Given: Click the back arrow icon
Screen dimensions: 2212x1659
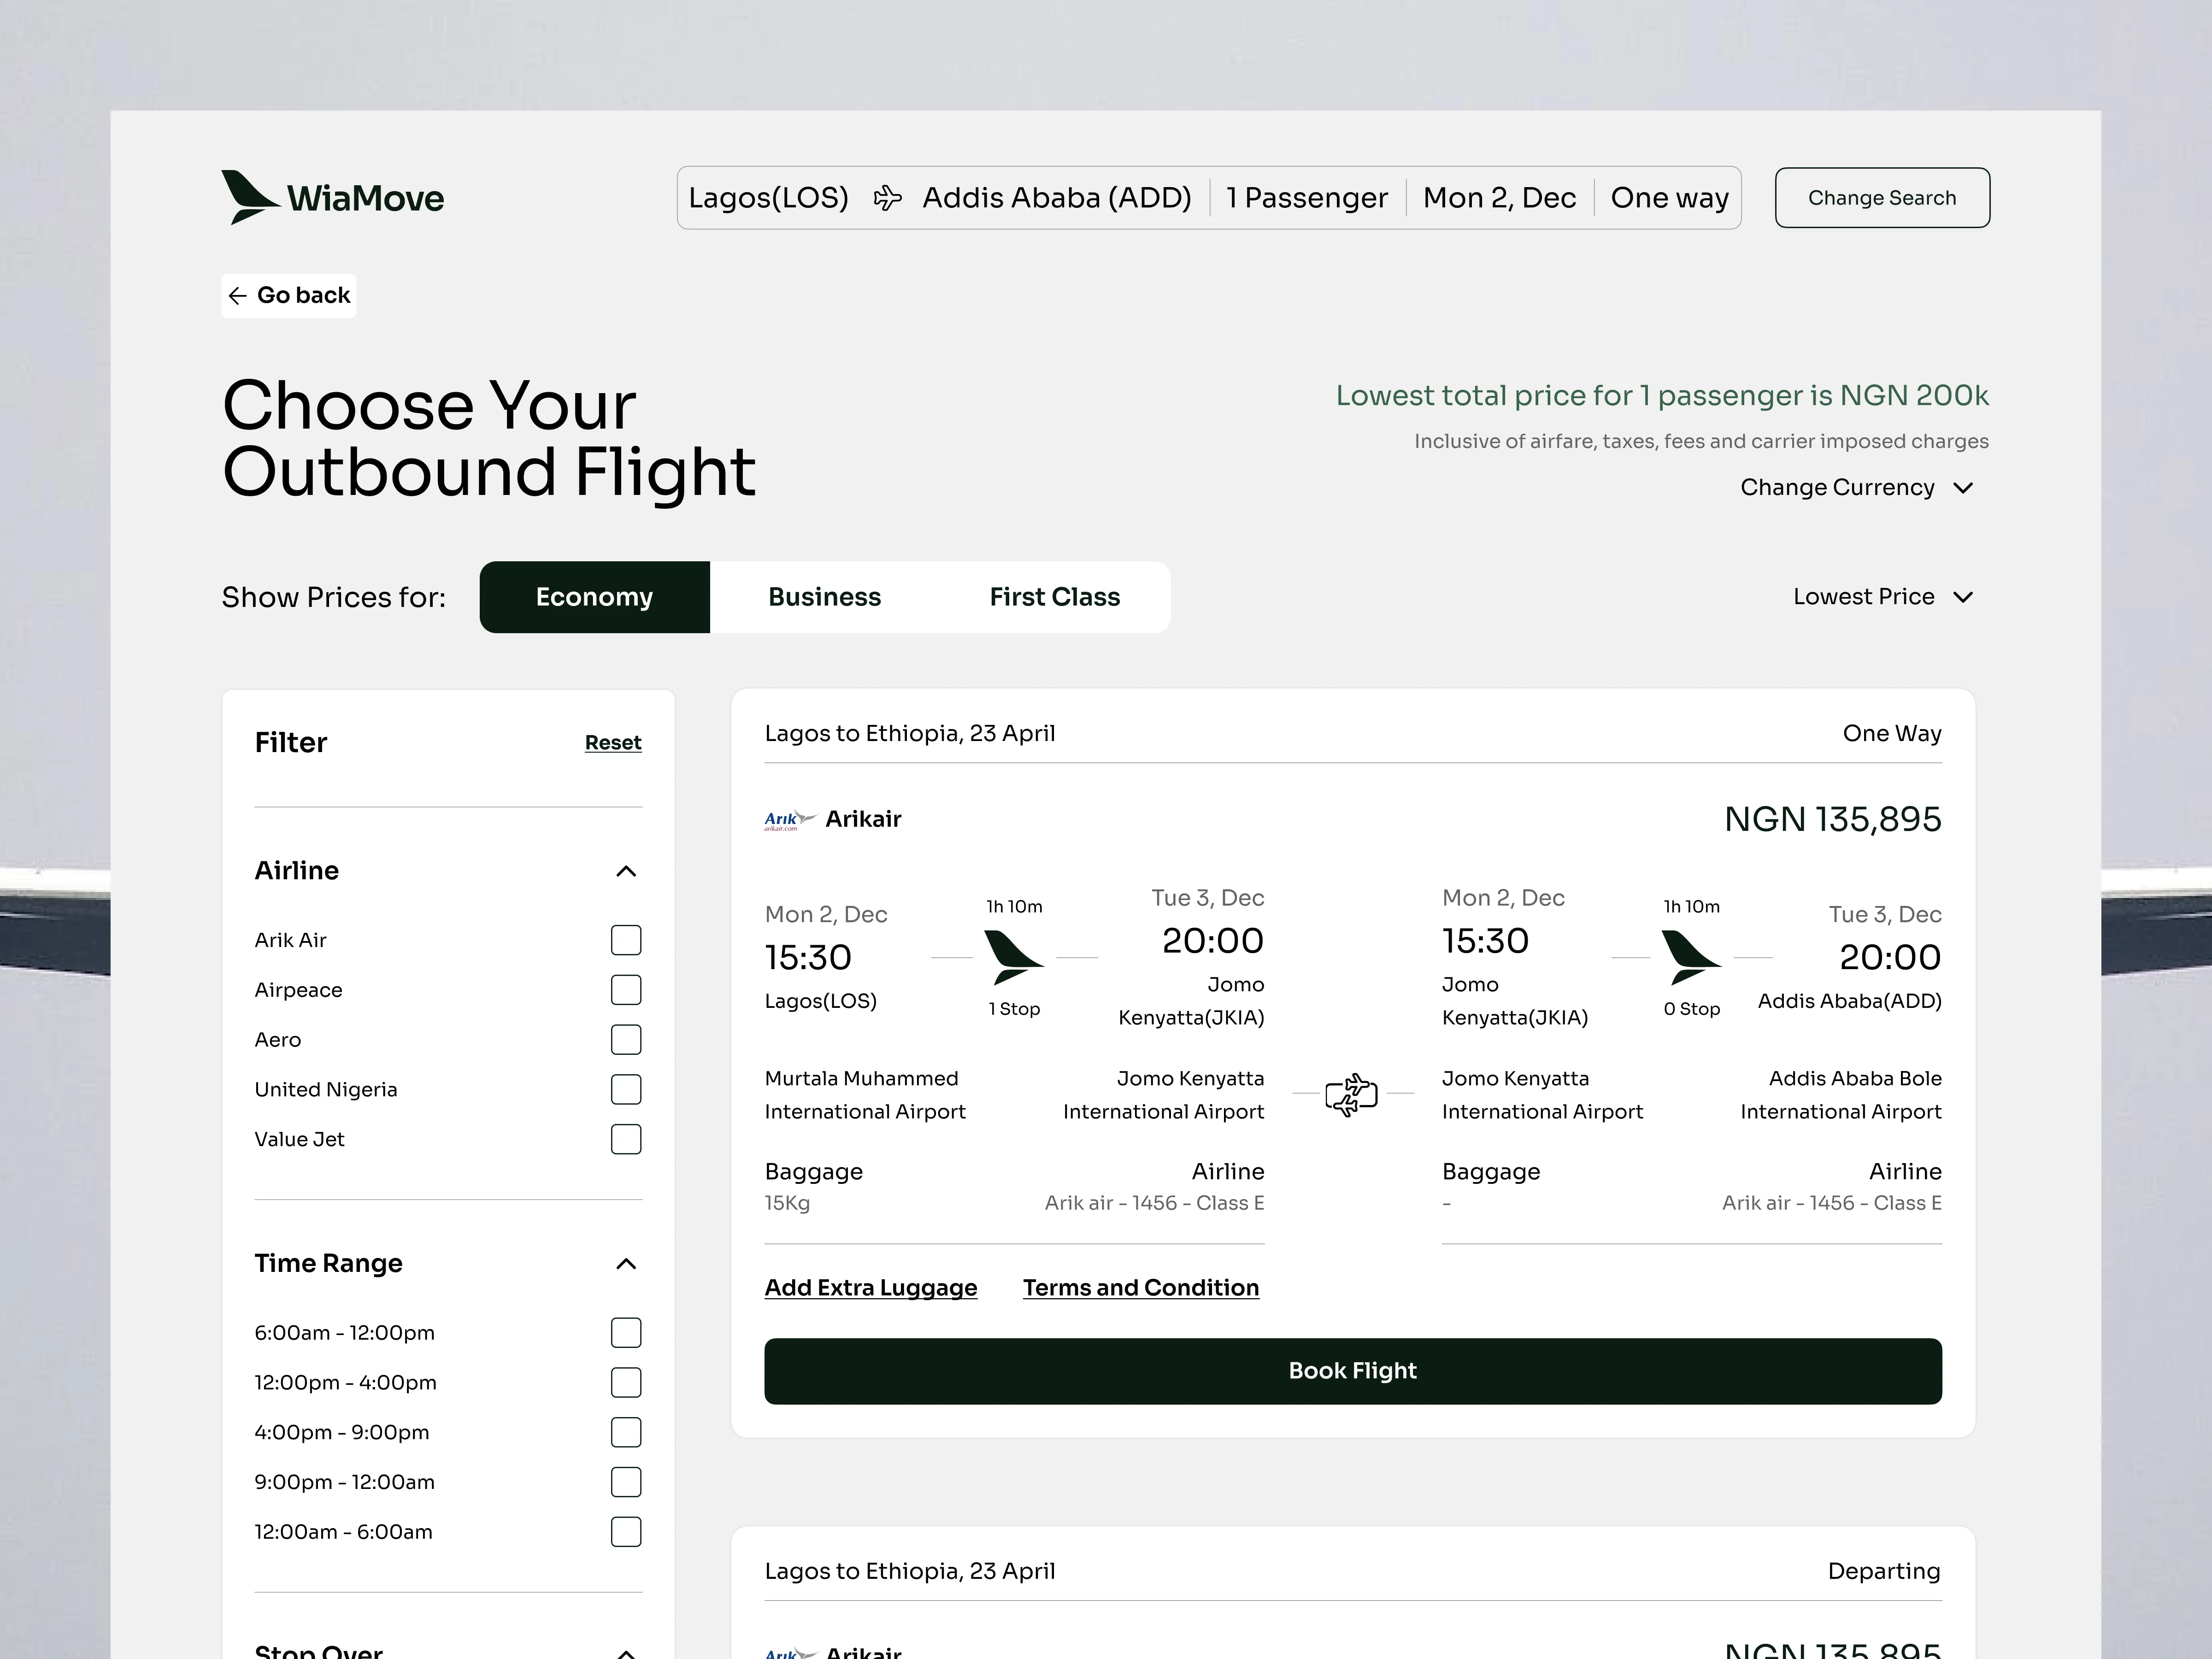Looking at the screenshot, I should click(237, 296).
